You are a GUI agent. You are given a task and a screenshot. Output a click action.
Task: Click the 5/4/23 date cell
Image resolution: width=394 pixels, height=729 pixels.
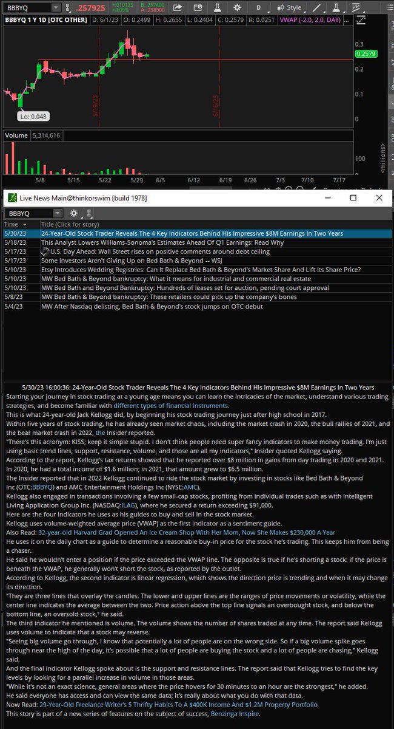coord(14,306)
